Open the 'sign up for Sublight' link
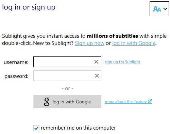Image resolution: width=170 pixels, height=134 pixels. point(122,62)
